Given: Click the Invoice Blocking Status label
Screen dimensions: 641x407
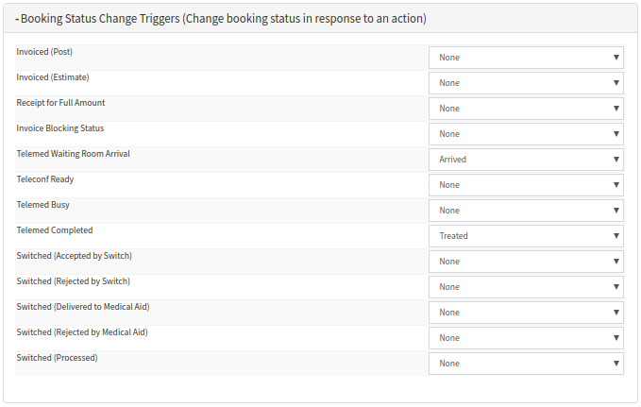Looking at the screenshot, I should pyautogui.click(x=60, y=128).
